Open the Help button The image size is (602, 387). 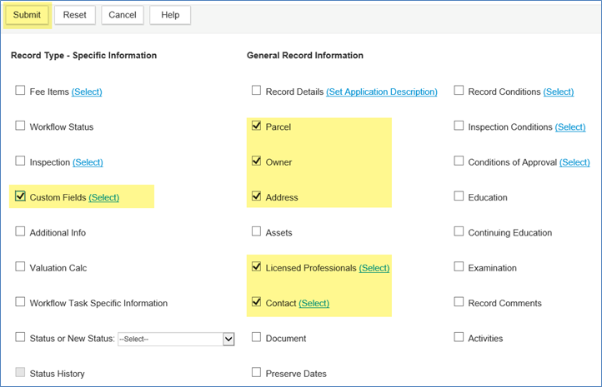coord(170,15)
